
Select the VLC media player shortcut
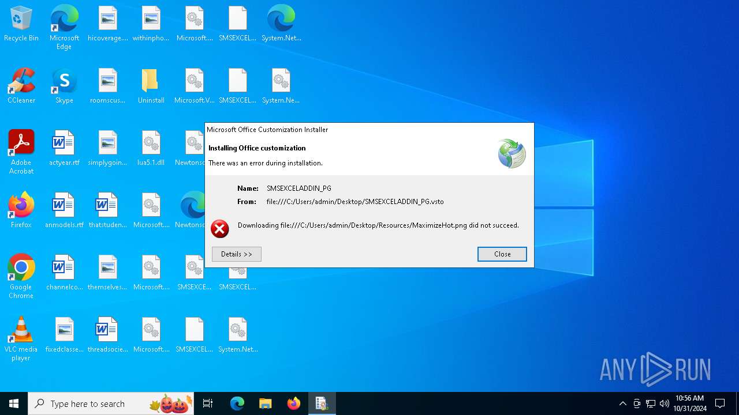(x=21, y=339)
